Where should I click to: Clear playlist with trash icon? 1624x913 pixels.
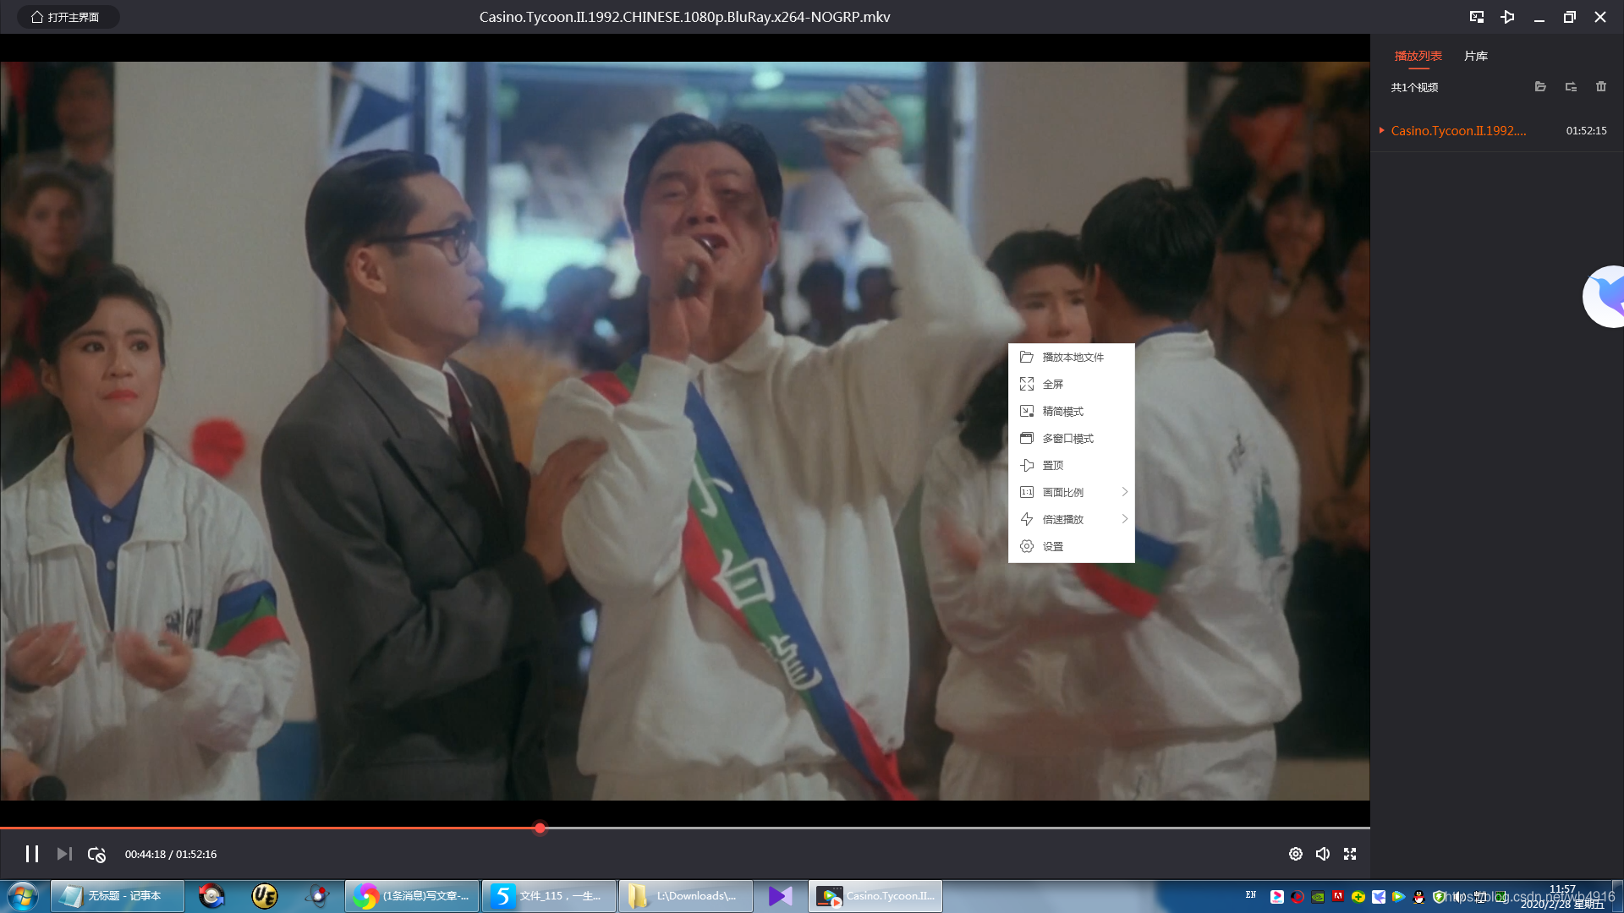pos(1601,86)
